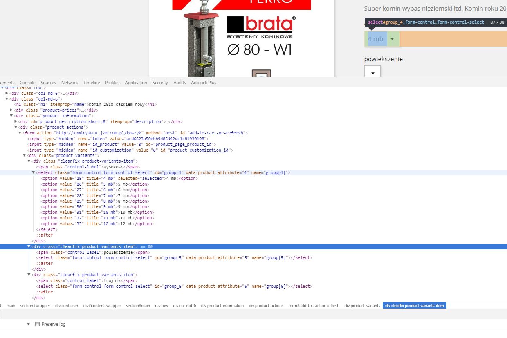Switch to the Sources tab
The height and width of the screenshot is (338, 507).
point(48,83)
